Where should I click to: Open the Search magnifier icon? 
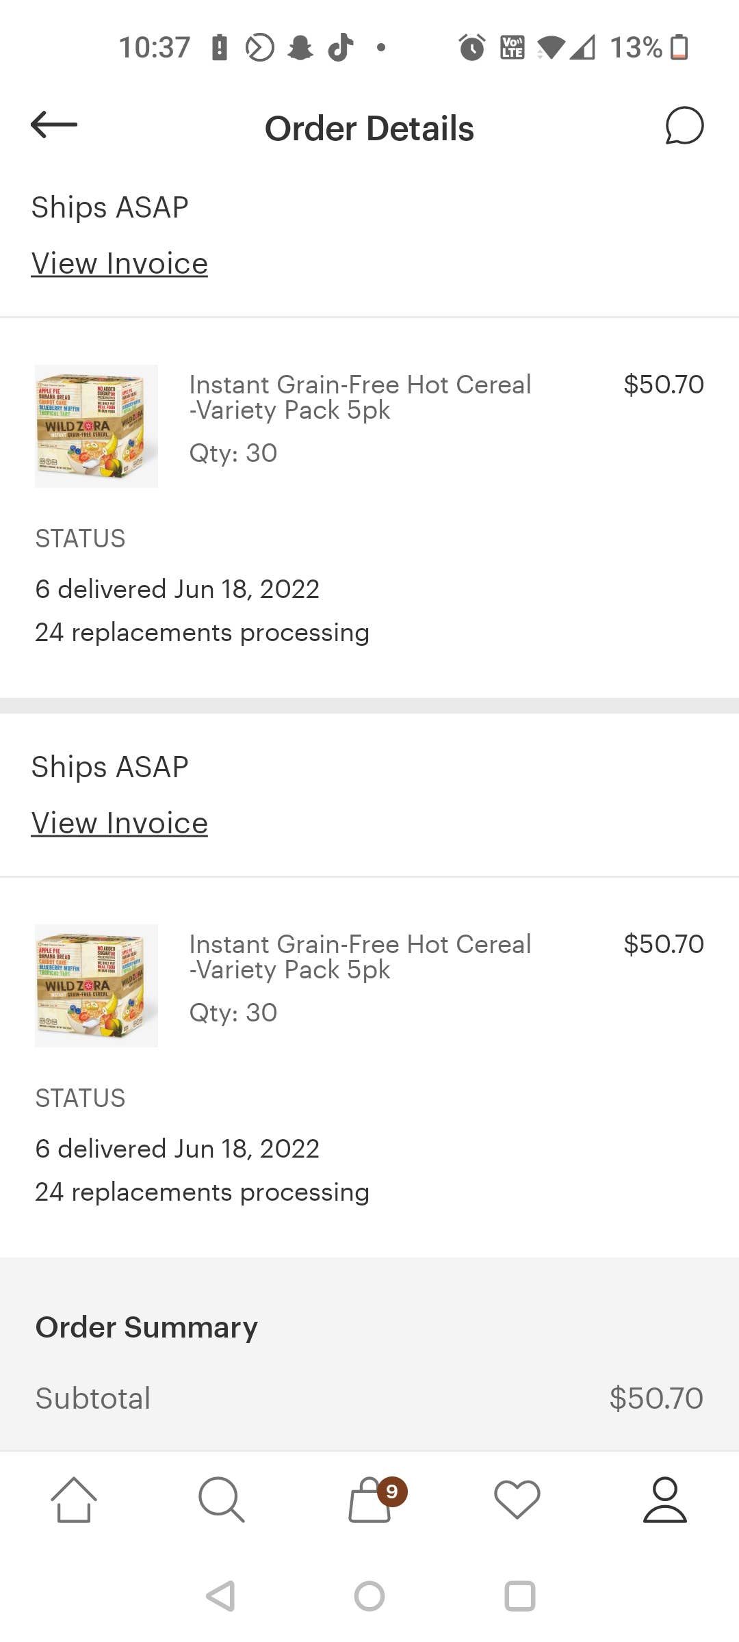[x=221, y=1500]
